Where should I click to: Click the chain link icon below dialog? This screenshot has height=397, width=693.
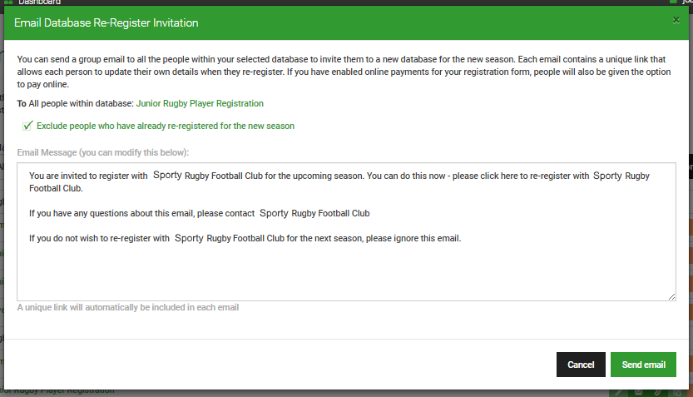[657, 392]
